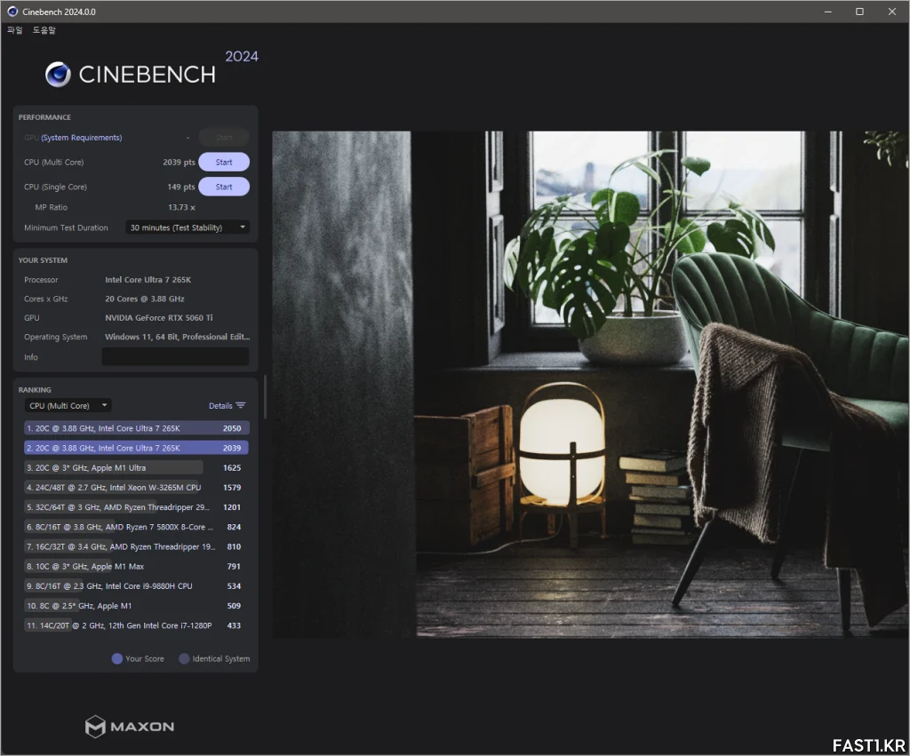Open the Details link in Ranking
910x756 pixels.
(220, 406)
